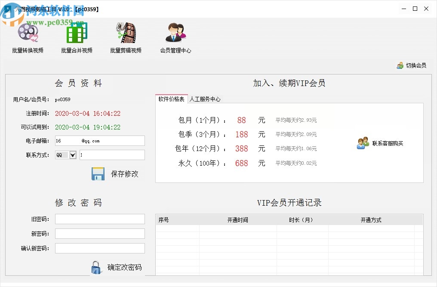437x287 pixels.
Task: Click the 平均每天约2.09元 note
Action: point(296,134)
